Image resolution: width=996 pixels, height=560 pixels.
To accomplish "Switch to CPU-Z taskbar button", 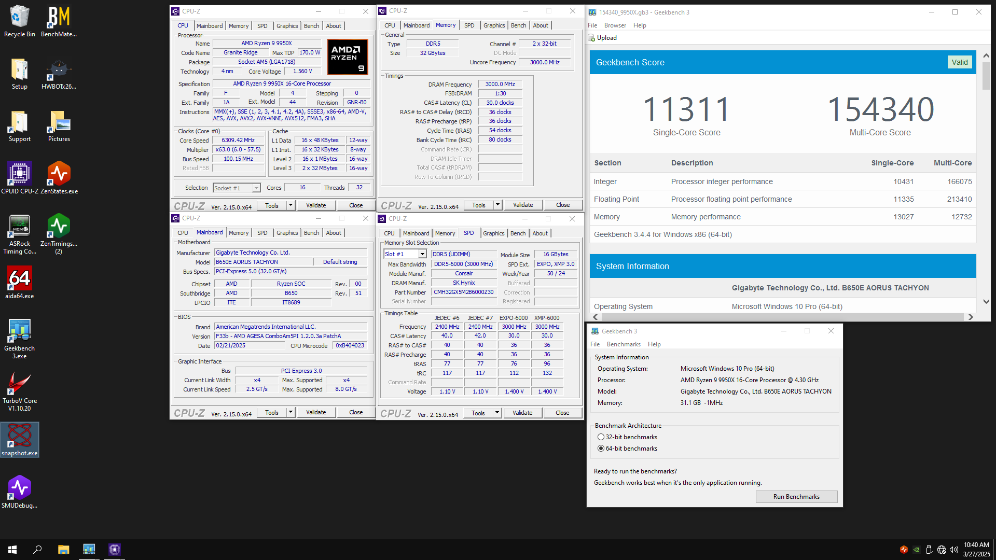I will coord(115,550).
